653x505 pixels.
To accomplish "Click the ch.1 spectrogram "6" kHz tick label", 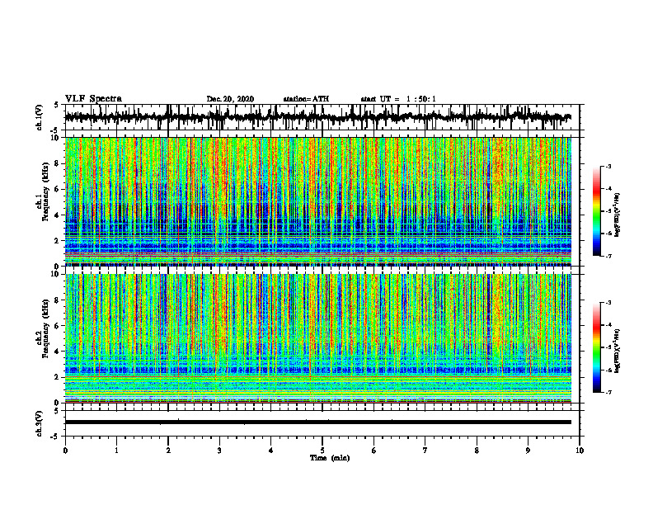I will pyautogui.click(x=58, y=189).
